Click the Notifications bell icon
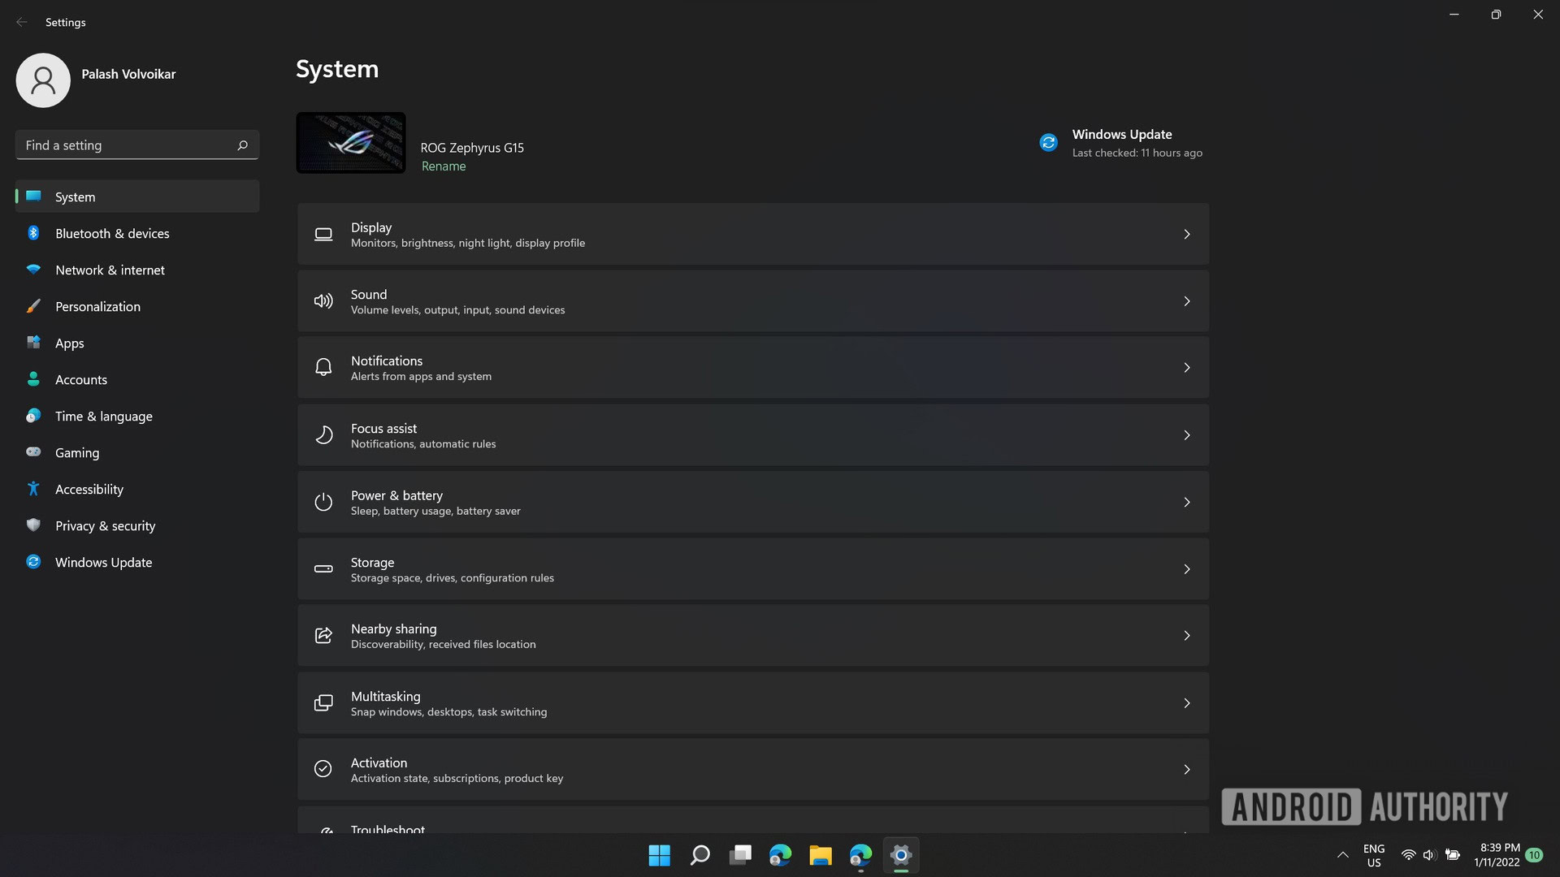1560x877 pixels. (x=323, y=368)
